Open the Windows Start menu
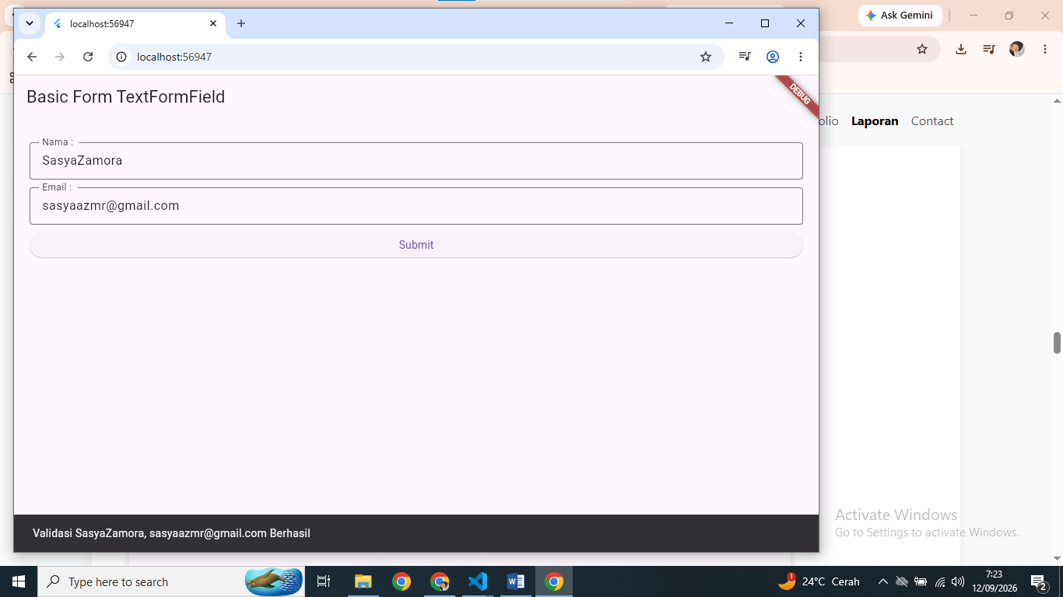This screenshot has width=1063, height=597. click(19, 581)
